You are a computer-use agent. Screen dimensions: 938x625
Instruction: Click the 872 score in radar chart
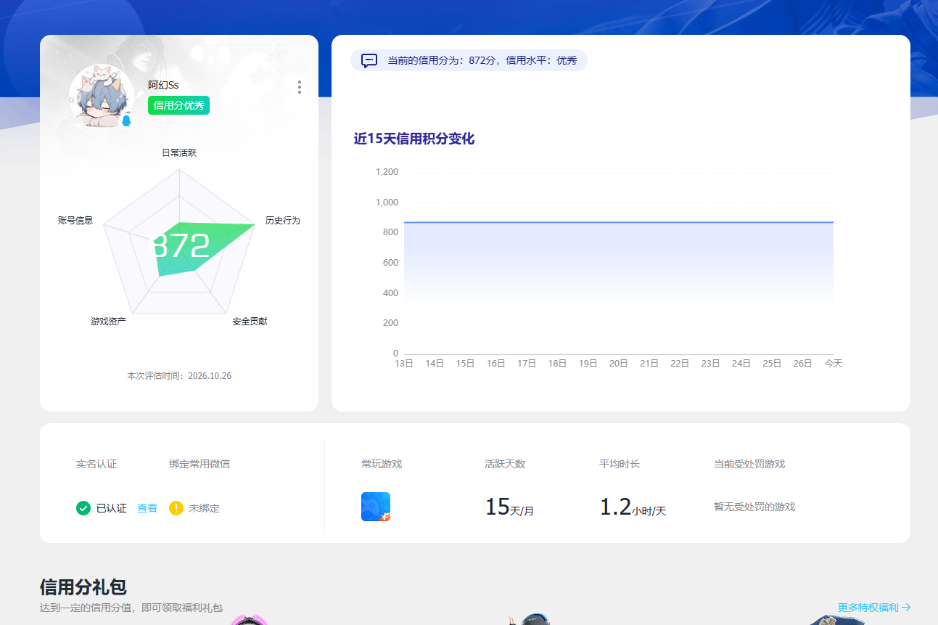[180, 246]
